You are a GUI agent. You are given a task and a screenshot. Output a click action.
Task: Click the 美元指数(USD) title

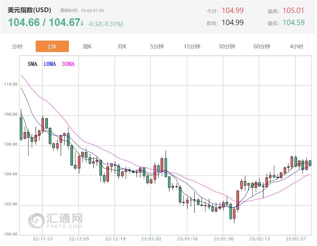click(x=29, y=10)
